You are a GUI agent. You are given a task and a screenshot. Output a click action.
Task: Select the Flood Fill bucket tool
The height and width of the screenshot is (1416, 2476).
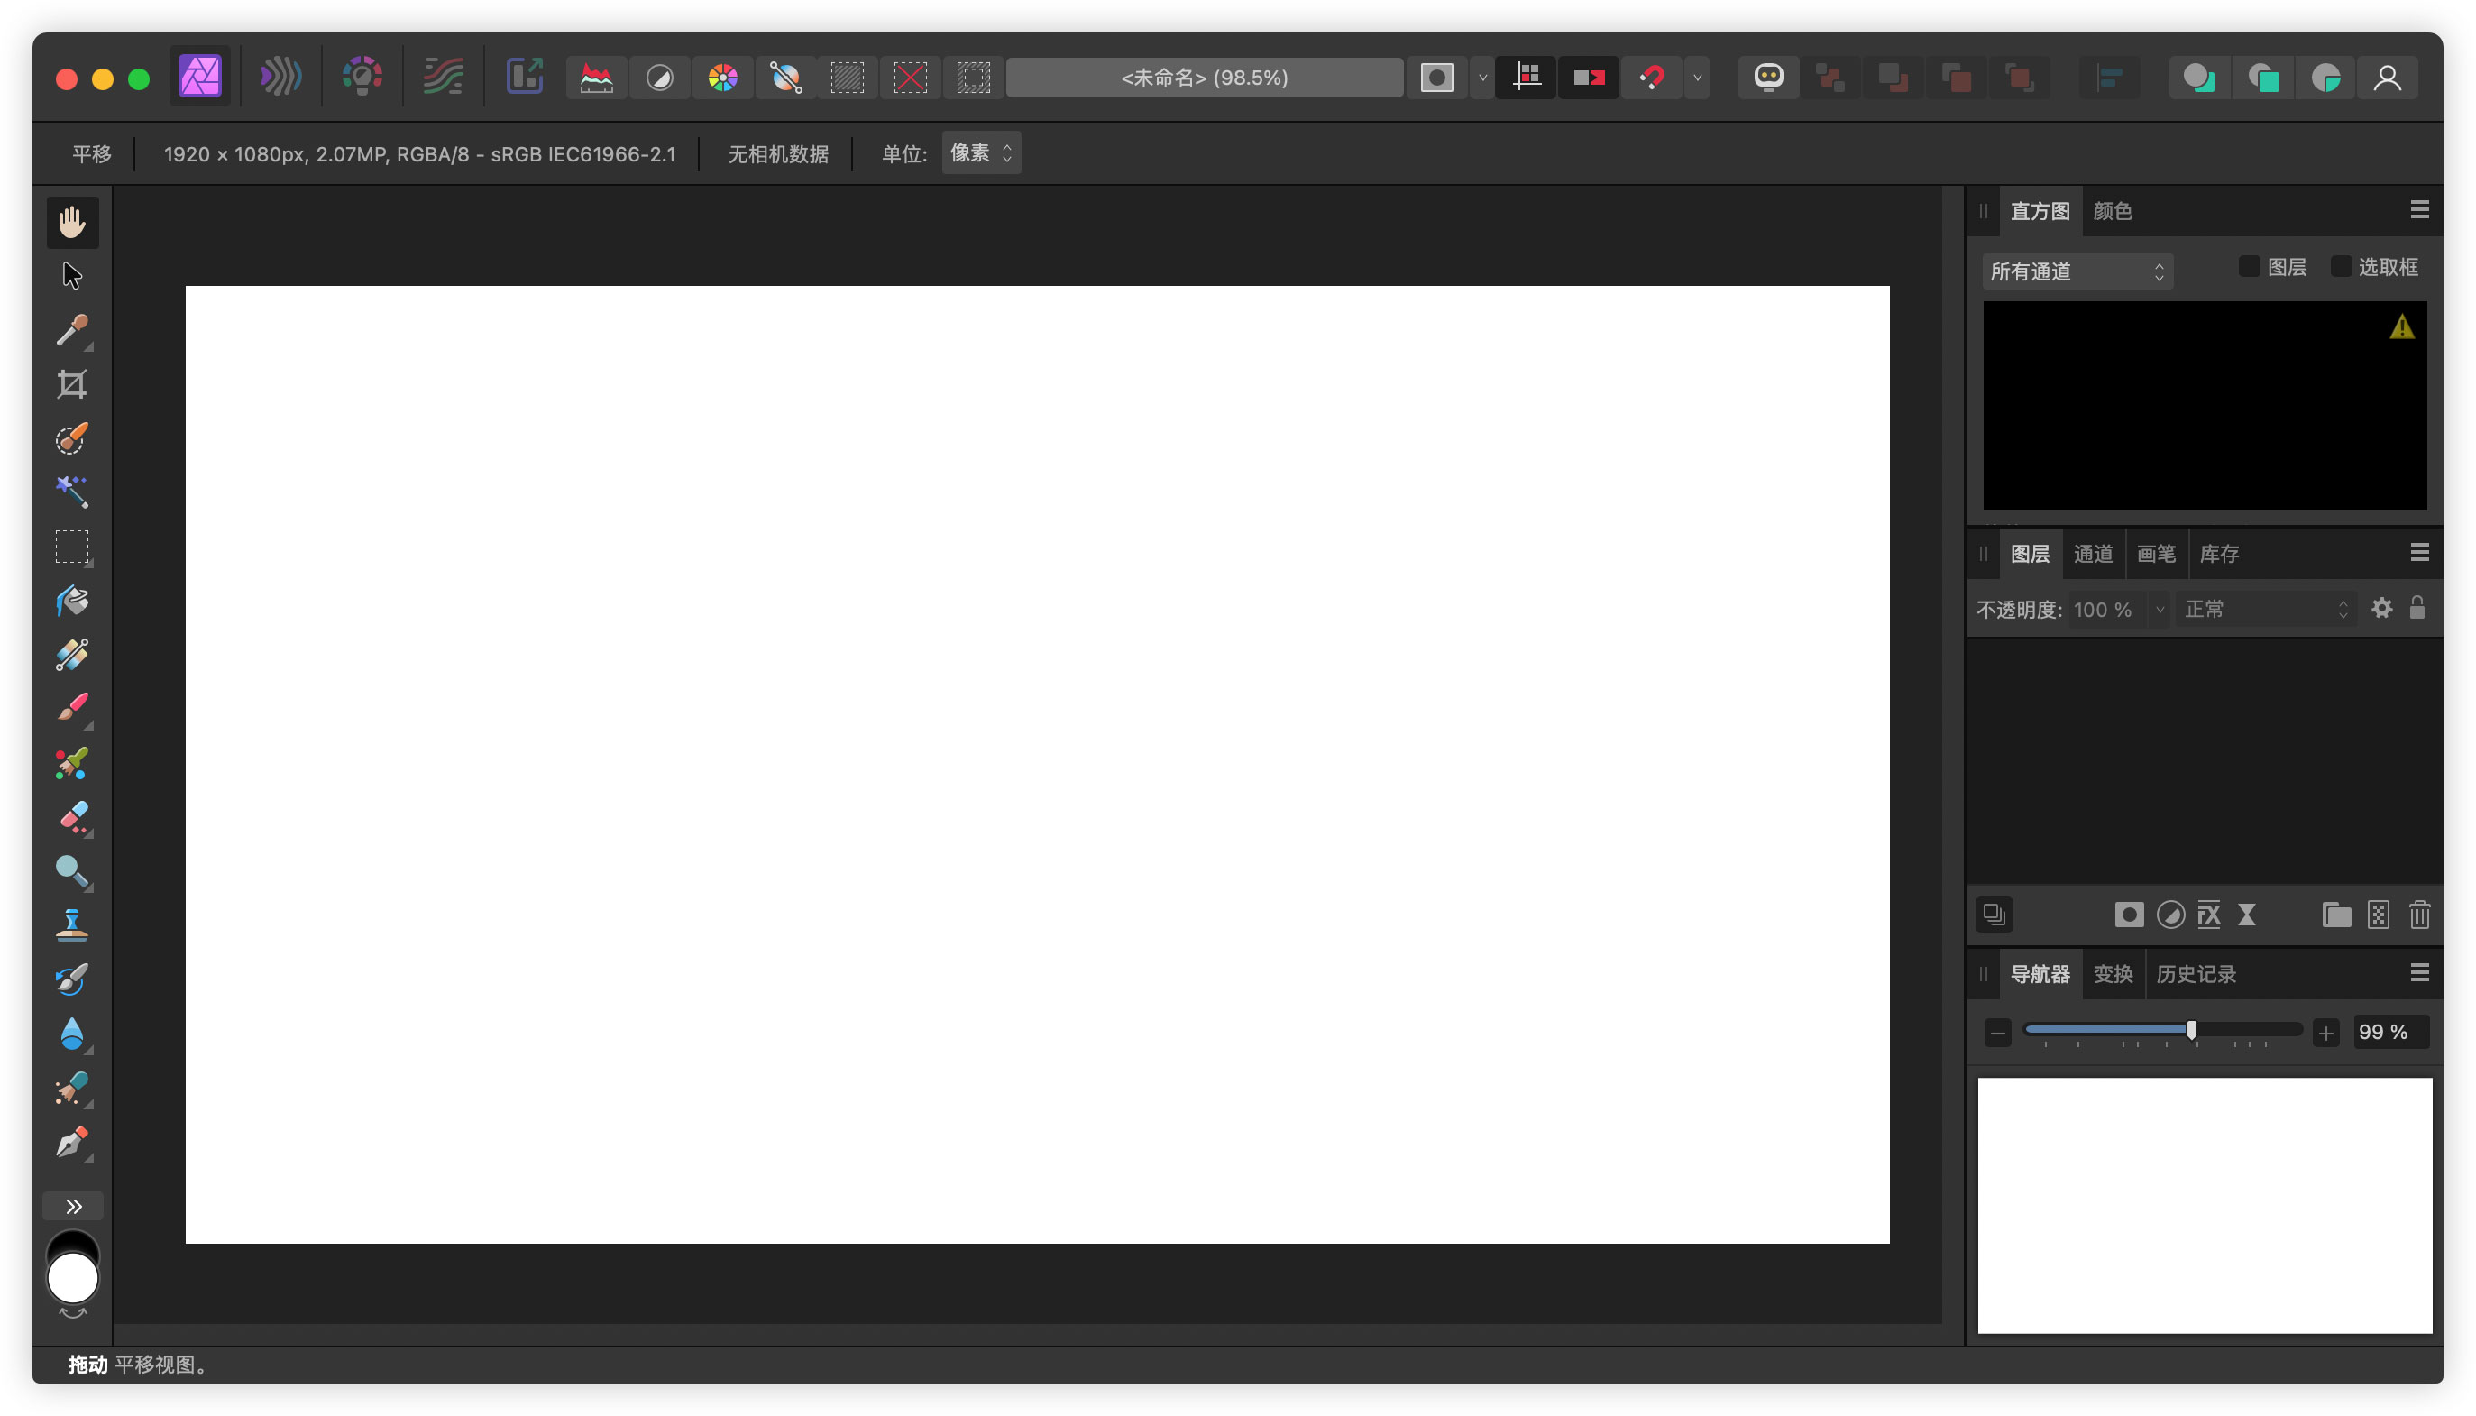click(x=72, y=601)
